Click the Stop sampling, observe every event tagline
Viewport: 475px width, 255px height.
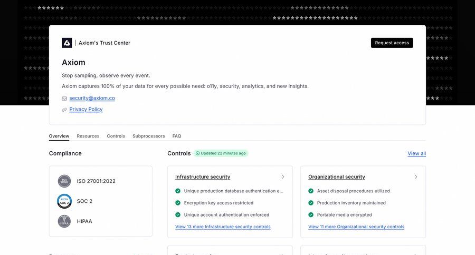(x=106, y=75)
